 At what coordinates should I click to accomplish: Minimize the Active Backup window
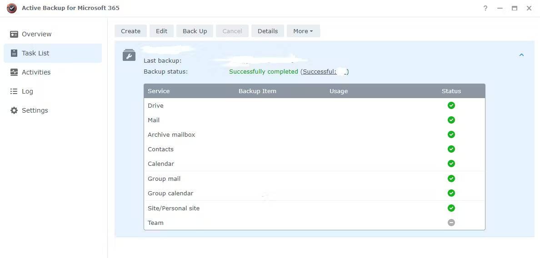(x=500, y=8)
